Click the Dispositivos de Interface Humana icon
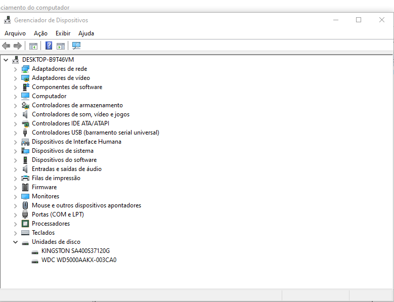Viewport: 394px width, 302px height. tap(25, 142)
